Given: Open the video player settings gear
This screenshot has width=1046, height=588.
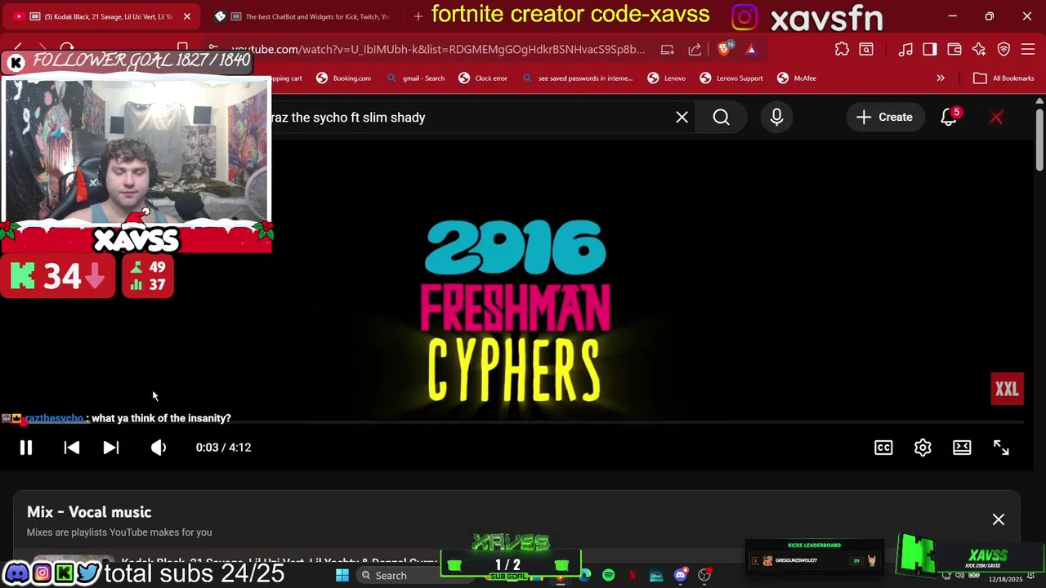Looking at the screenshot, I should tap(923, 448).
